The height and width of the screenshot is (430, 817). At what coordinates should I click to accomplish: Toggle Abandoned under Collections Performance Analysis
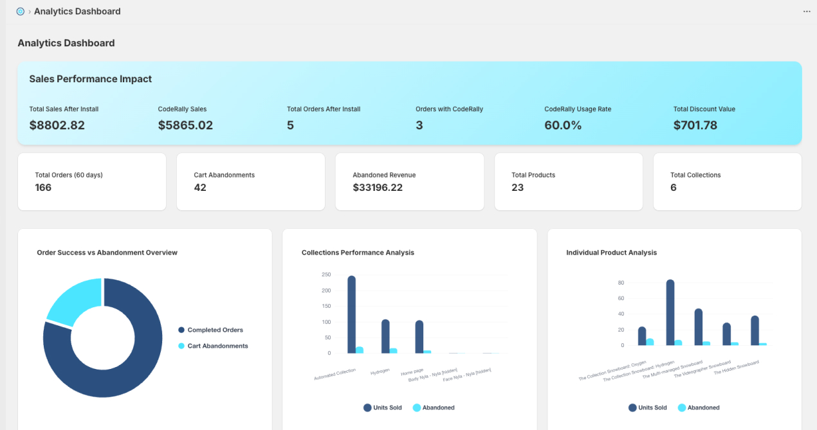coord(434,408)
